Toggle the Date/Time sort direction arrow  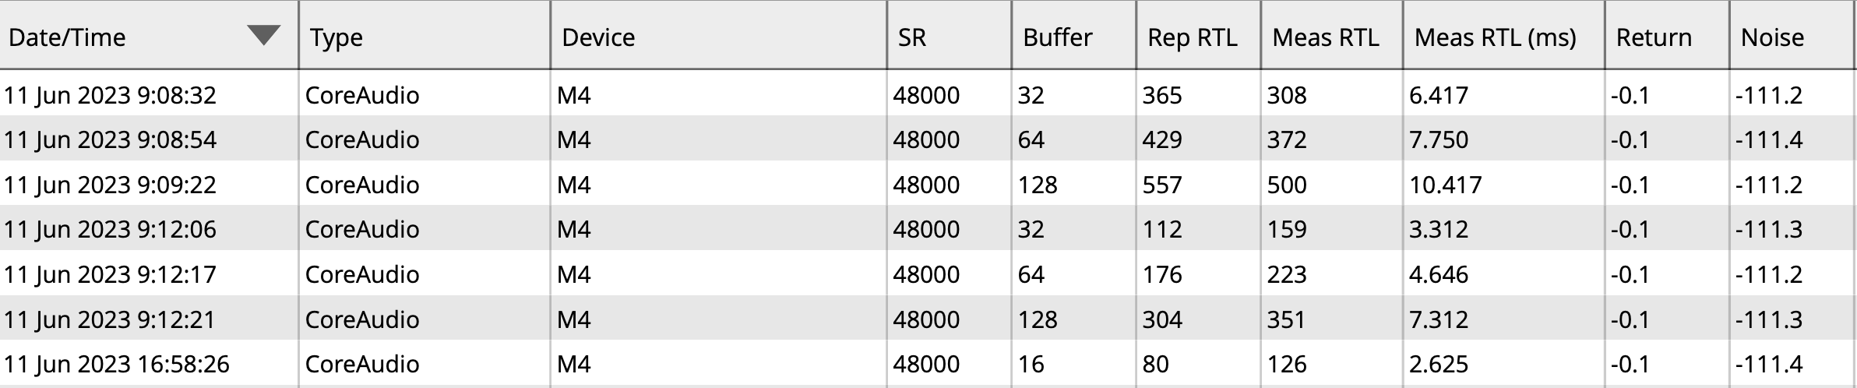tap(263, 35)
